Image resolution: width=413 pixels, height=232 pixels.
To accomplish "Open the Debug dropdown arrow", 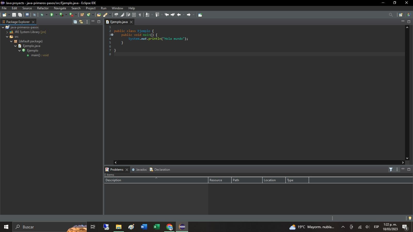I will (x=46, y=15).
